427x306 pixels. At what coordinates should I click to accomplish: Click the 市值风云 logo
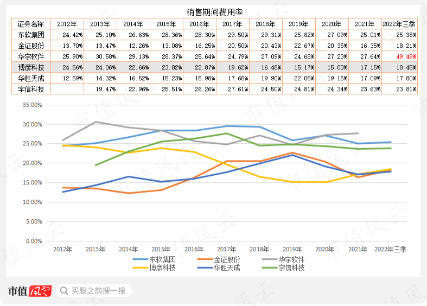29,291
